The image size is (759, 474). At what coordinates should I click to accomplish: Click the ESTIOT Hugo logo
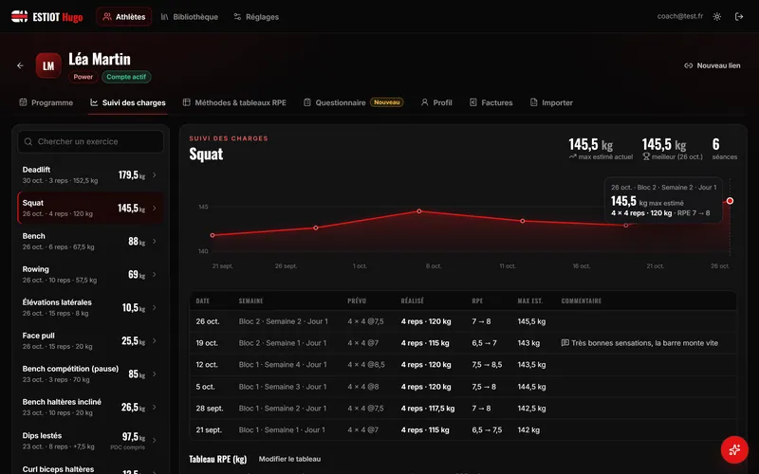pyautogui.click(x=46, y=17)
